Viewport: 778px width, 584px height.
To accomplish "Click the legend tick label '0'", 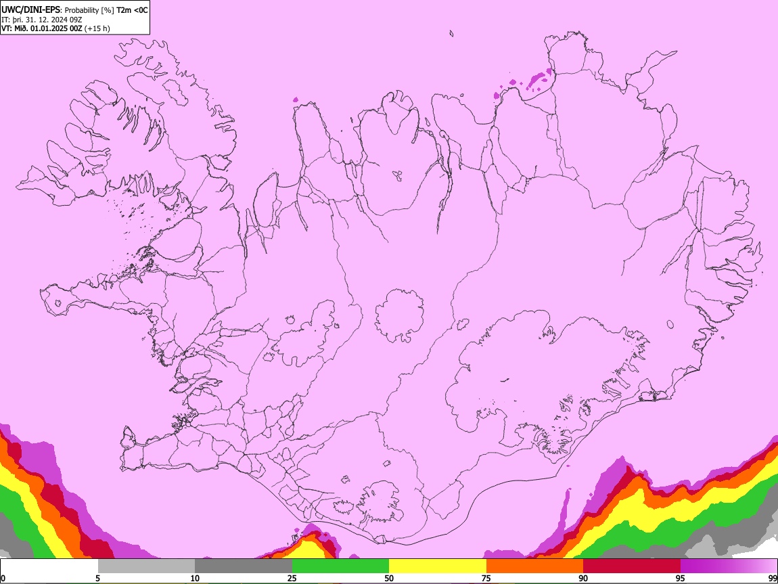I will coord(3,578).
